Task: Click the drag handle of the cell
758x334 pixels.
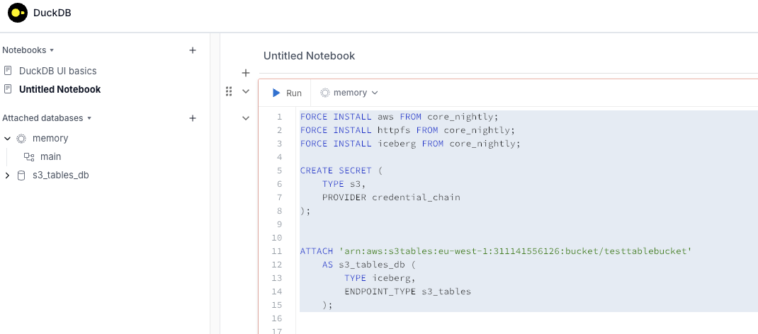Action: tap(229, 91)
